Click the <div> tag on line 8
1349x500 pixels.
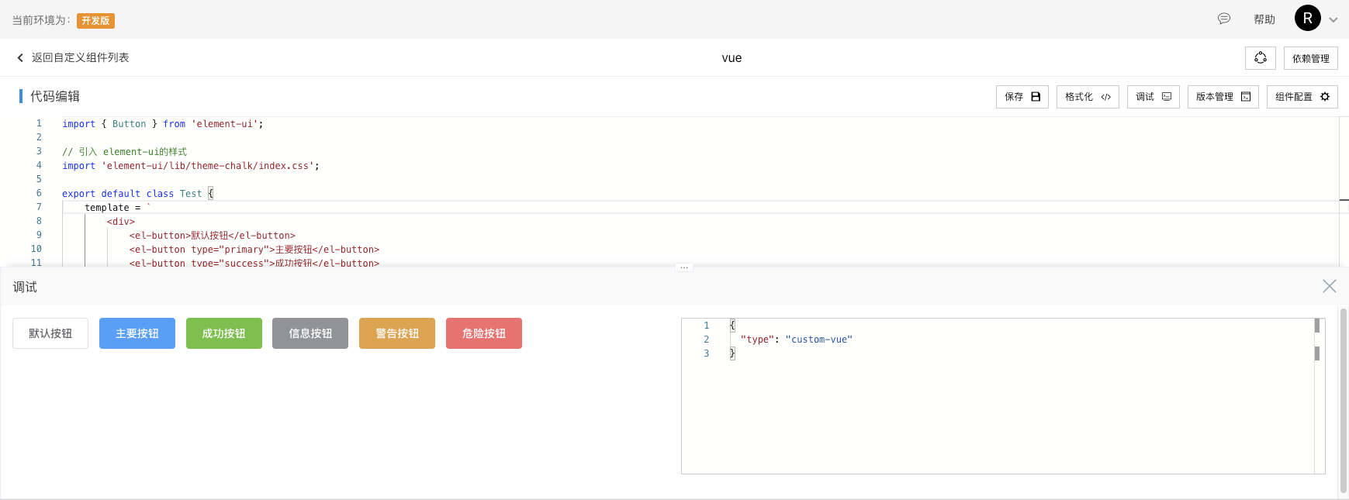121,222
